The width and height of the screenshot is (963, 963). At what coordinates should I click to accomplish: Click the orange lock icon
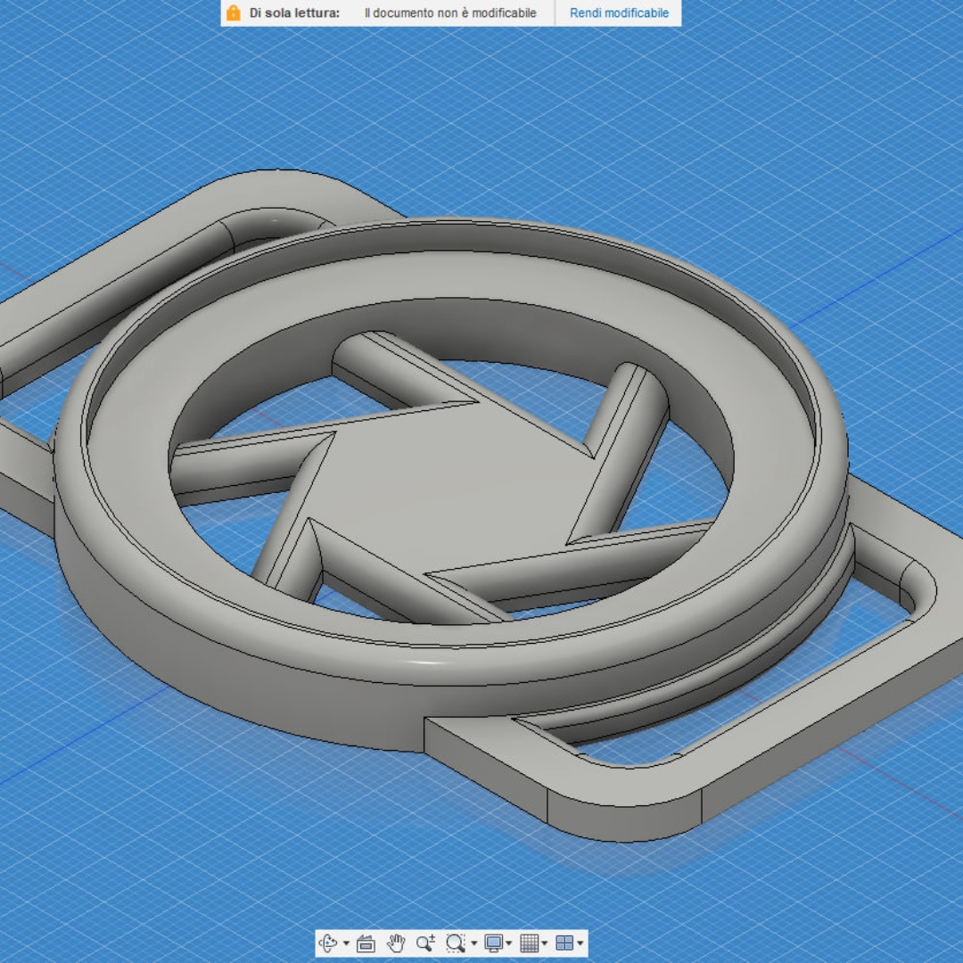[234, 12]
